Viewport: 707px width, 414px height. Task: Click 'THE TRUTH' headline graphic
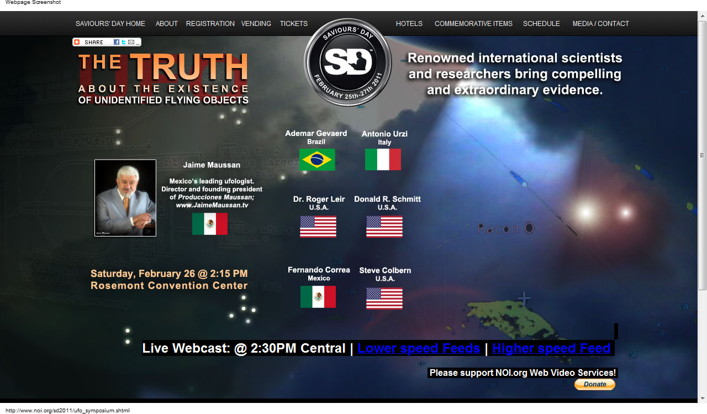[163, 66]
